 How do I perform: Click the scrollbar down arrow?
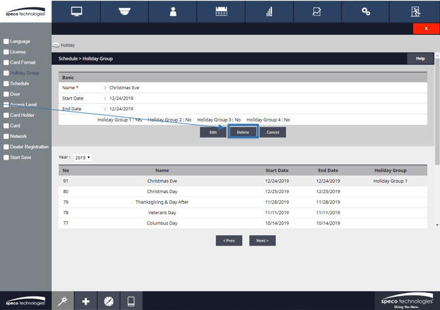click(437, 225)
